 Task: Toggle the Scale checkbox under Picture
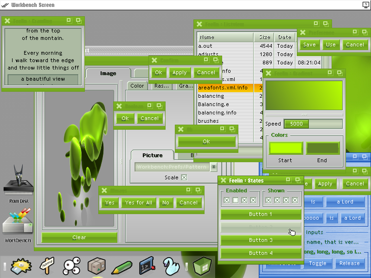pyautogui.click(x=184, y=177)
